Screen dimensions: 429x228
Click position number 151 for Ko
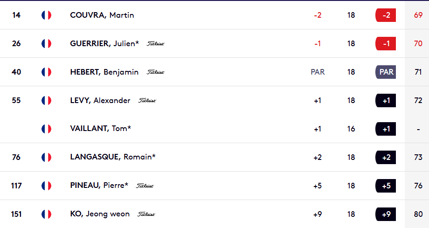[16, 214]
